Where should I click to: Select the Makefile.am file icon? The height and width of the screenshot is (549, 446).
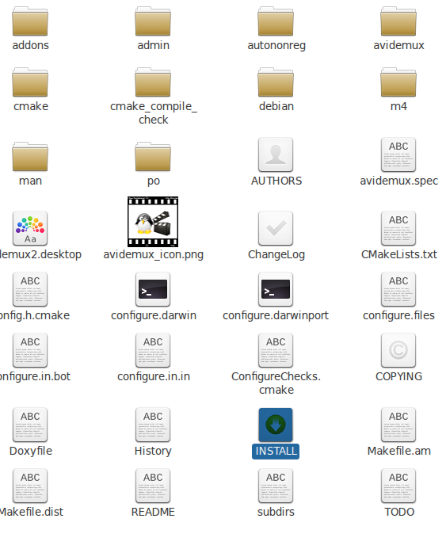click(398, 425)
